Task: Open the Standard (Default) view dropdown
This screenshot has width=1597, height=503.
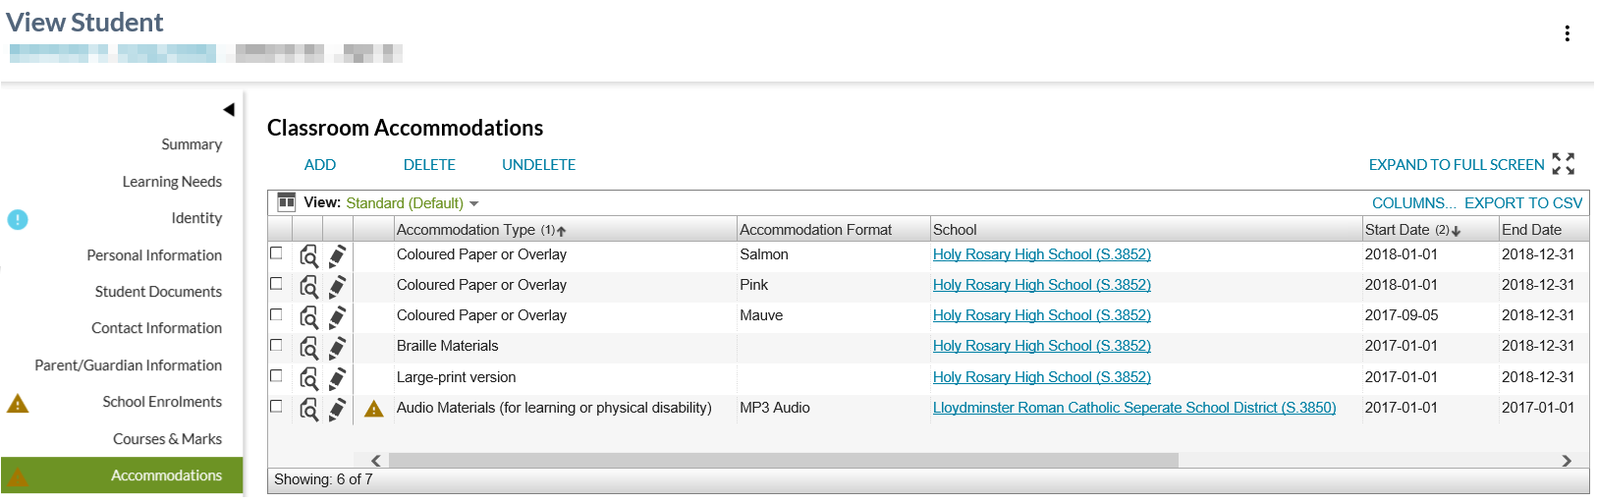Action: (413, 203)
